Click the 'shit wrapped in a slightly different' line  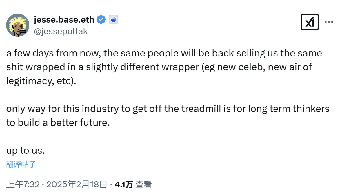pyautogui.click(x=159, y=67)
